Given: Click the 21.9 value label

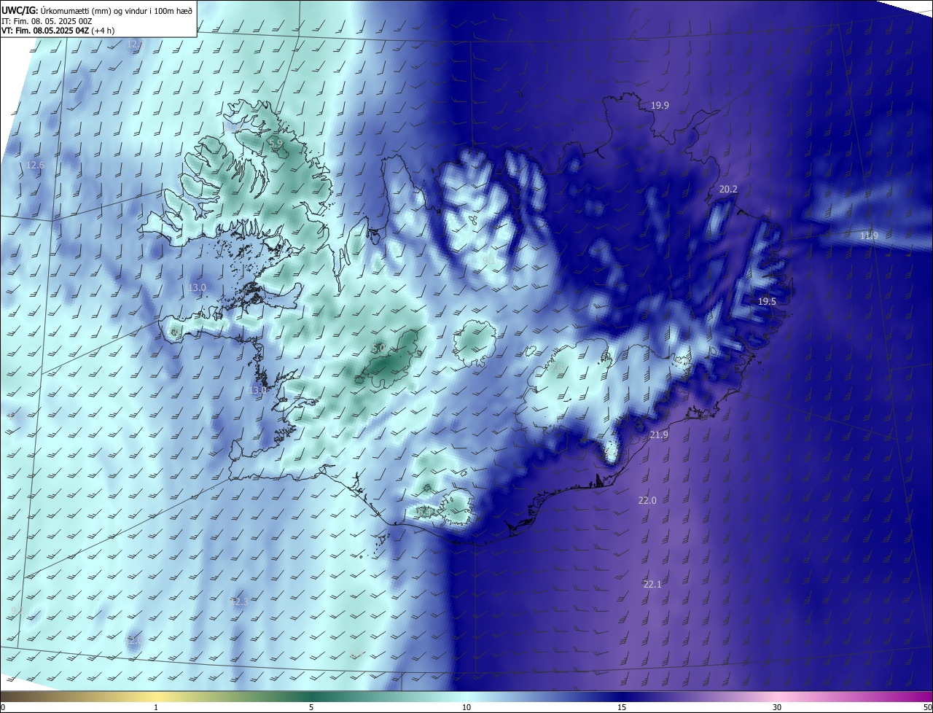Looking at the screenshot, I should coord(658,435).
